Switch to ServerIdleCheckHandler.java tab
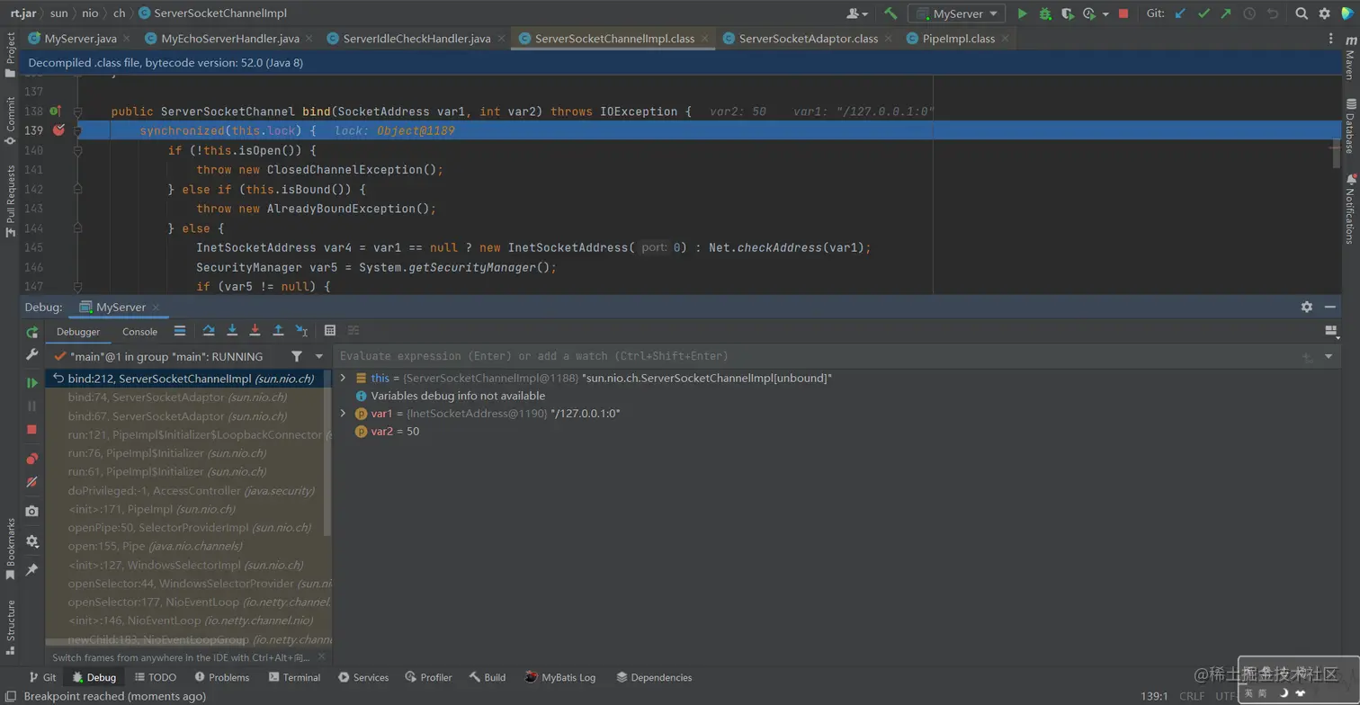The width and height of the screenshot is (1360, 705). tap(416, 39)
